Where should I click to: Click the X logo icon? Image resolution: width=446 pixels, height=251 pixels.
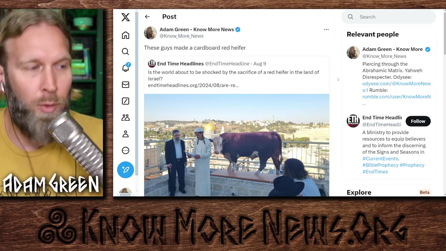125,17
